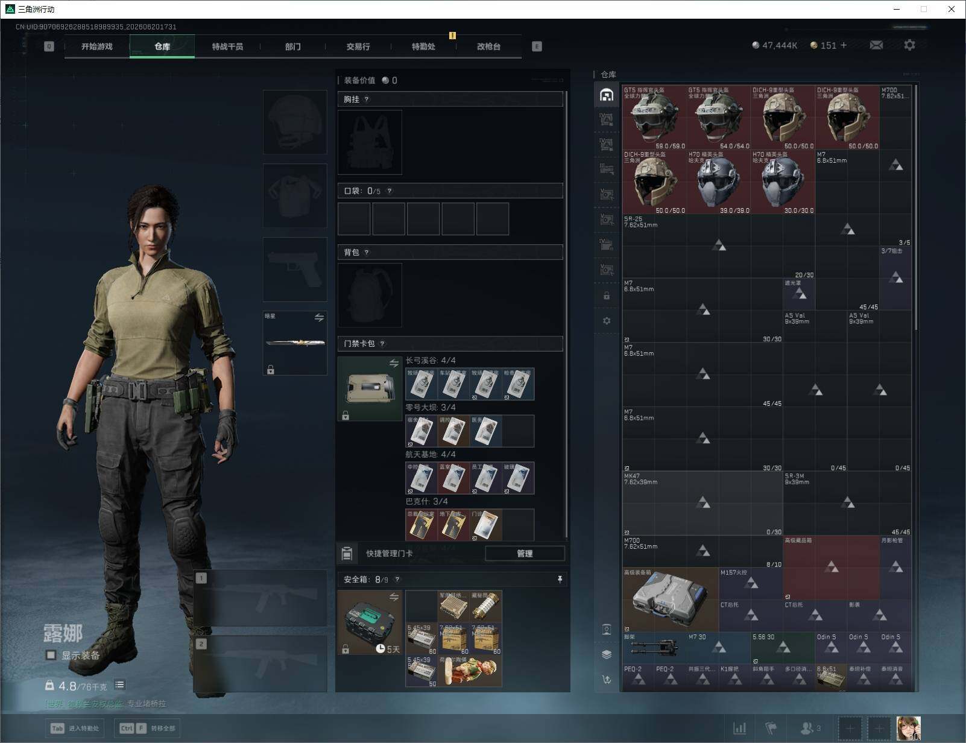Click the help icon beside 安全箱
966x743 pixels.
pos(397,580)
